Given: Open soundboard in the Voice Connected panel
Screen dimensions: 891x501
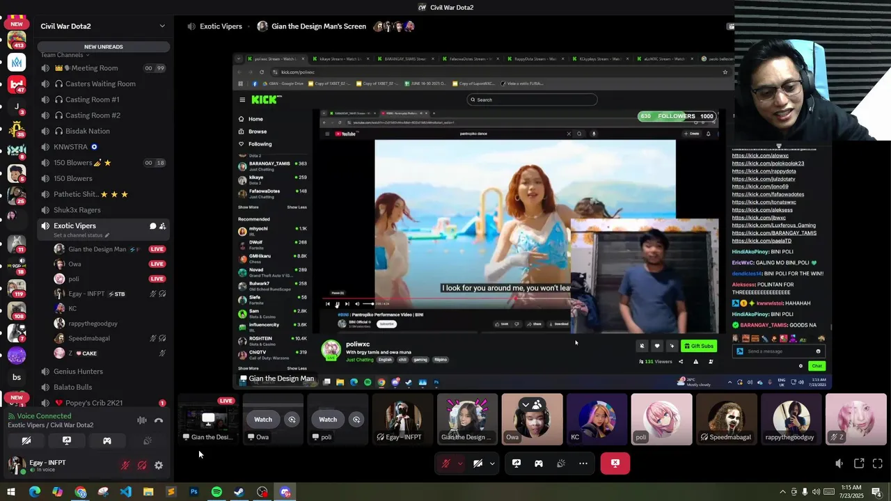Looking at the screenshot, I should [x=148, y=440].
